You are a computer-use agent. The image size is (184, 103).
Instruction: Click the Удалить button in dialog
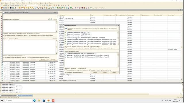tap(95, 72)
